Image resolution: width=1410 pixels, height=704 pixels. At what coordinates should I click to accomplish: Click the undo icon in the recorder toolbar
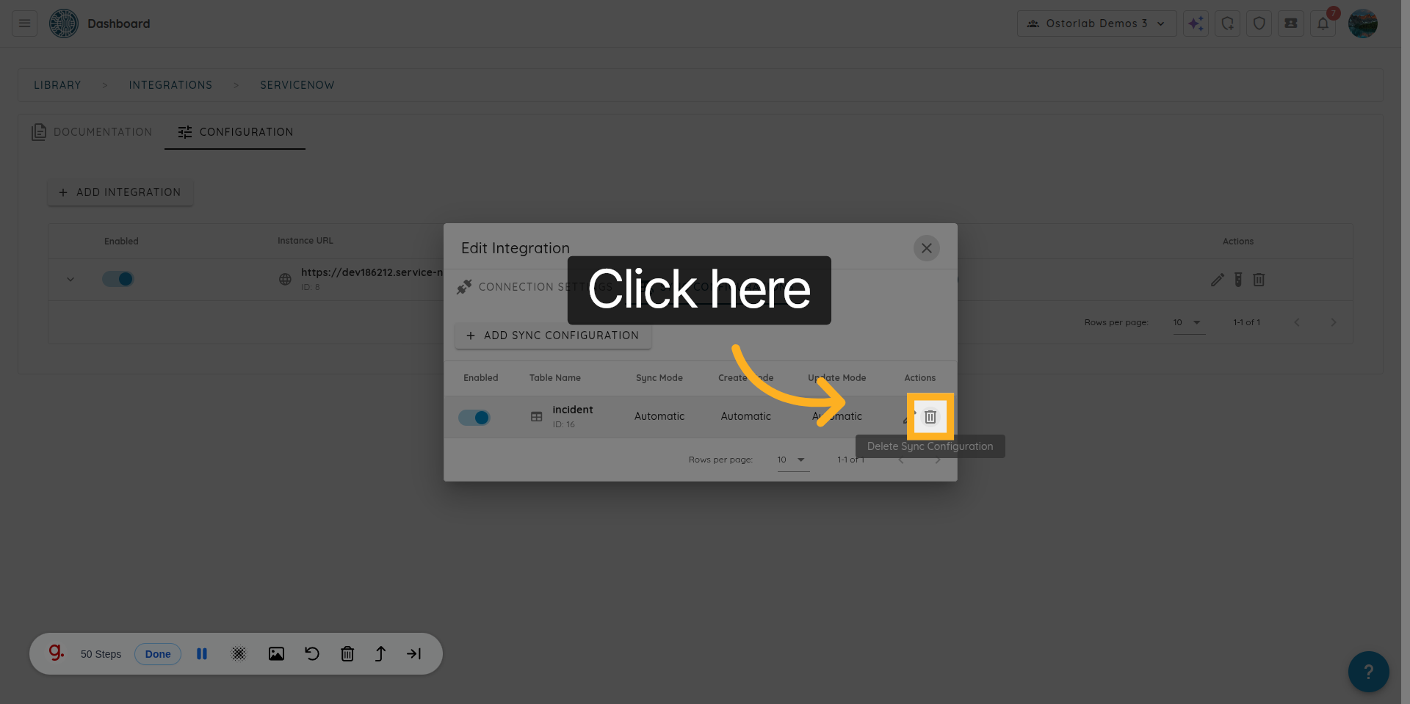[311, 653]
